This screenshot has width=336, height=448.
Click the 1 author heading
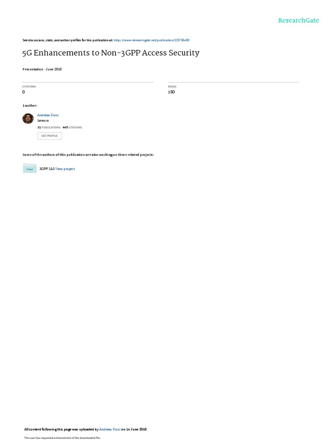[30, 105]
